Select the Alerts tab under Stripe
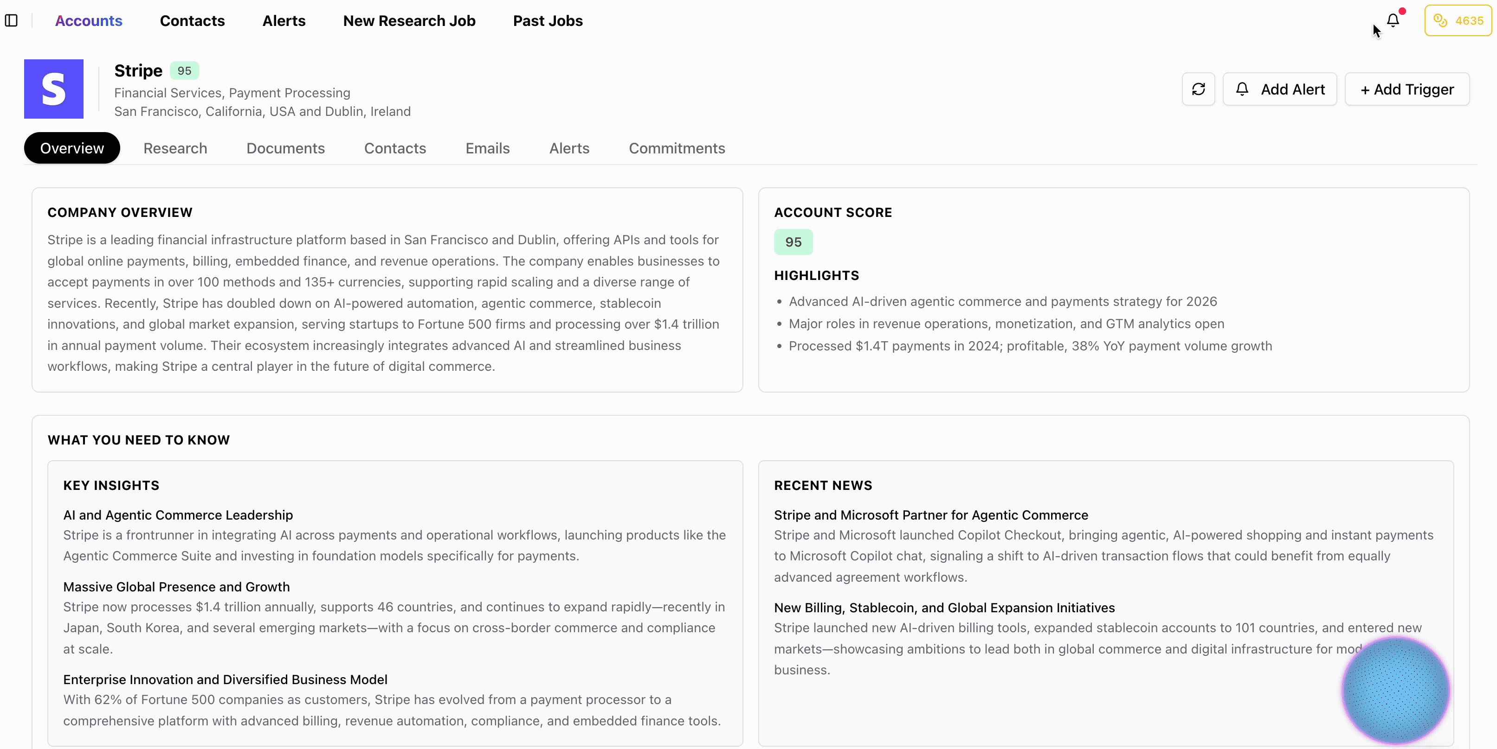Screen dimensions: 1497x749 pos(568,148)
